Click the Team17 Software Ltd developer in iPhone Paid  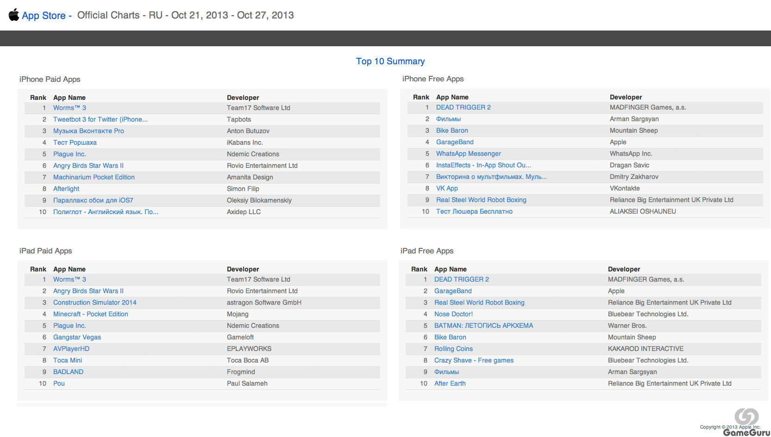point(258,108)
